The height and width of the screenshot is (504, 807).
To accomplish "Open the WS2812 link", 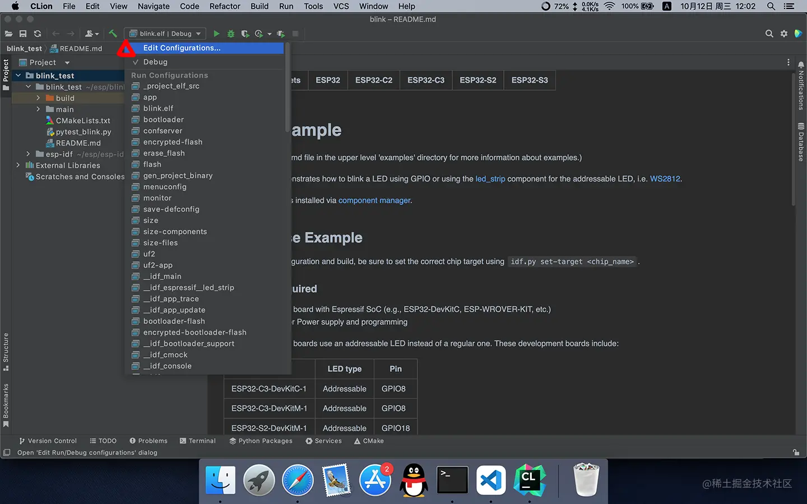I will (665, 179).
